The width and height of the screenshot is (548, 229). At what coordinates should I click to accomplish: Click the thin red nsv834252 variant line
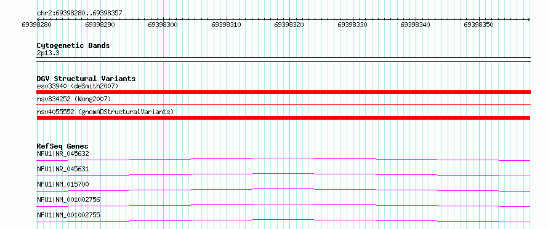283,104
